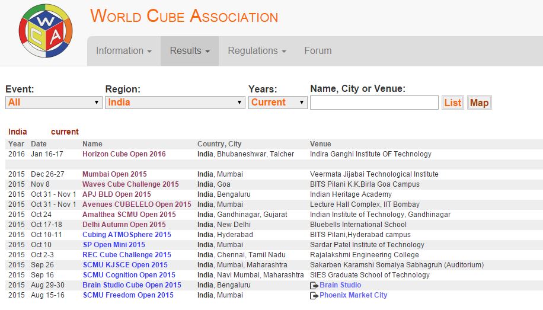Click city text Bhubaneshwar, Talcher
Image resolution: width=543 pixels, height=310 pixels.
255,154
